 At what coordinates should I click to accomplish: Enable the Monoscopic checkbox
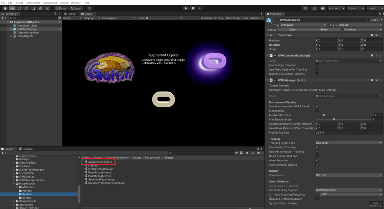pos(317,111)
